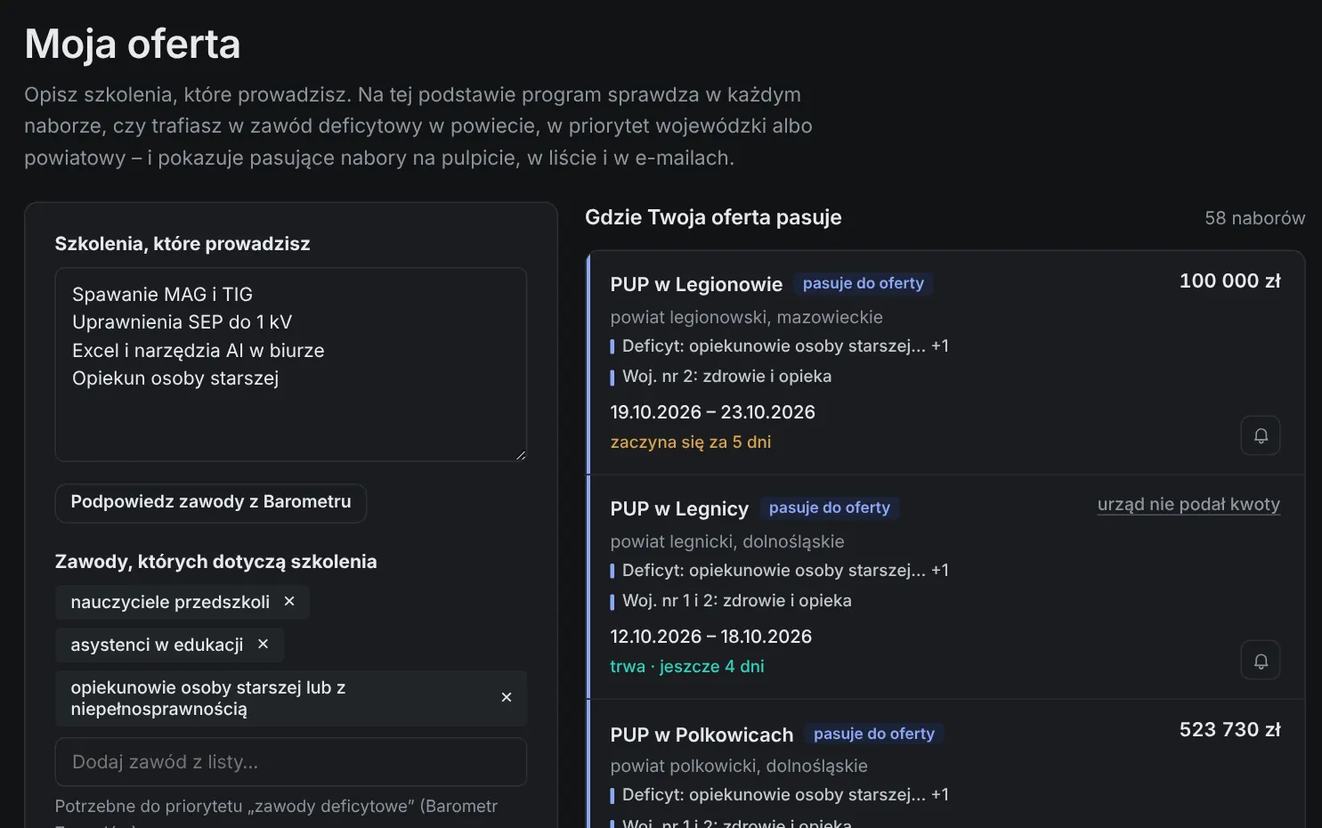Viewport: 1322px width, 828px height.
Task: Open the PUP w Legnicy listing
Action: coord(679,509)
